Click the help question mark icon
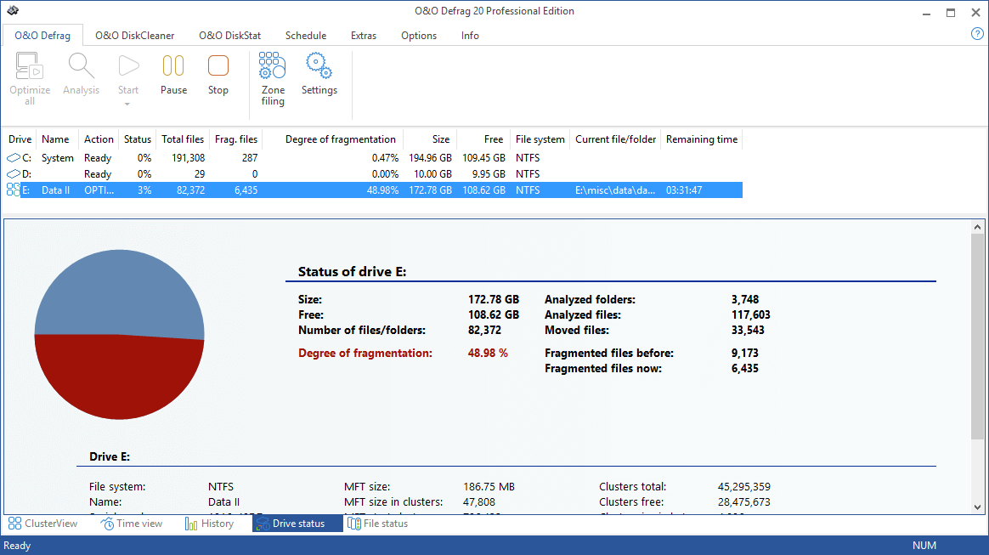Image resolution: width=989 pixels, height=555 pixels. pos(977,34)
